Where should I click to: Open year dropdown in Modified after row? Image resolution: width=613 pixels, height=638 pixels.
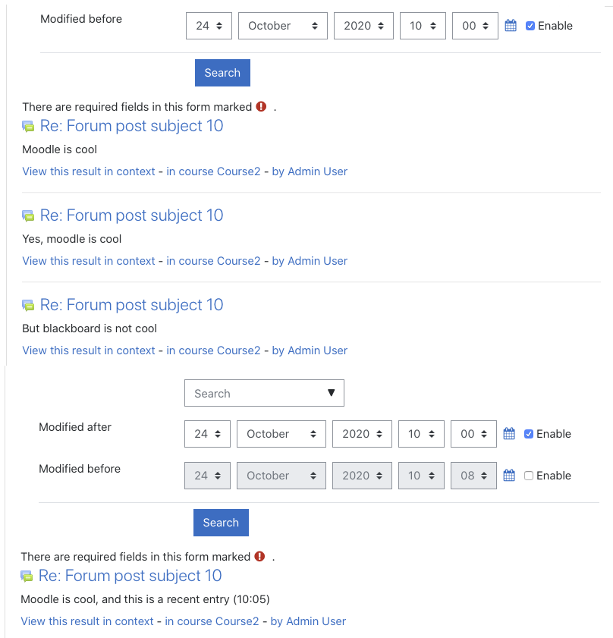tap(362, 434)
